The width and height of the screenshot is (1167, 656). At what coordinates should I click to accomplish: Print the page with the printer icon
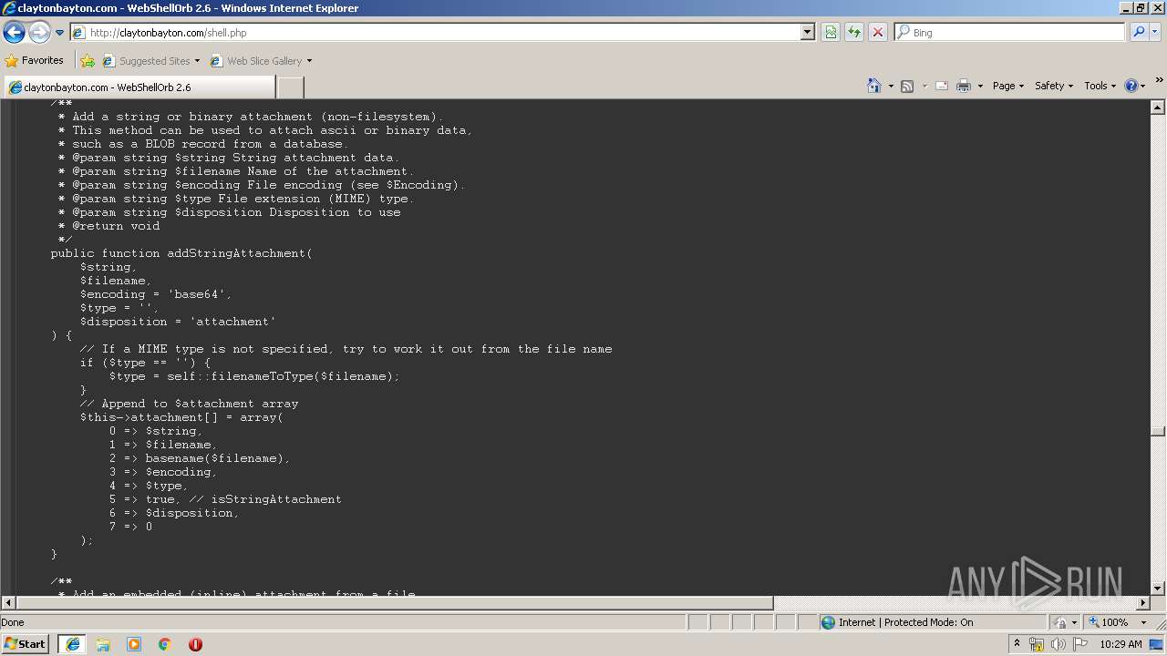[964, 86]
